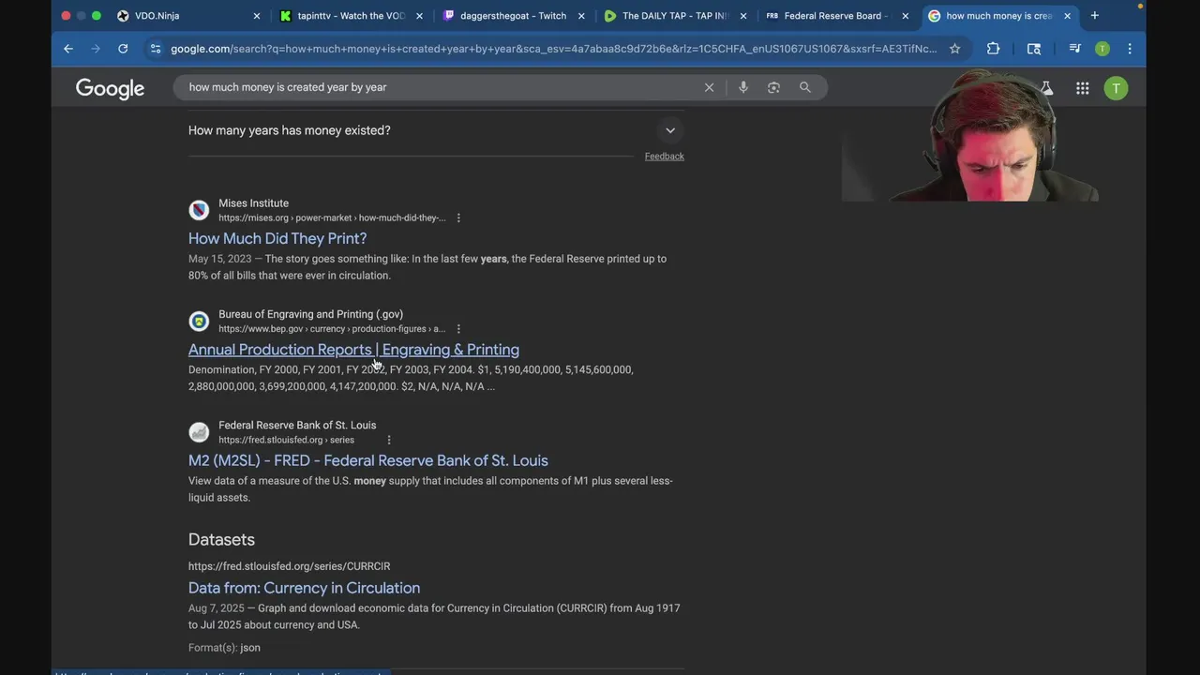
Task: Click 'Format(s): json' text
Action: [x=224, y=648]
